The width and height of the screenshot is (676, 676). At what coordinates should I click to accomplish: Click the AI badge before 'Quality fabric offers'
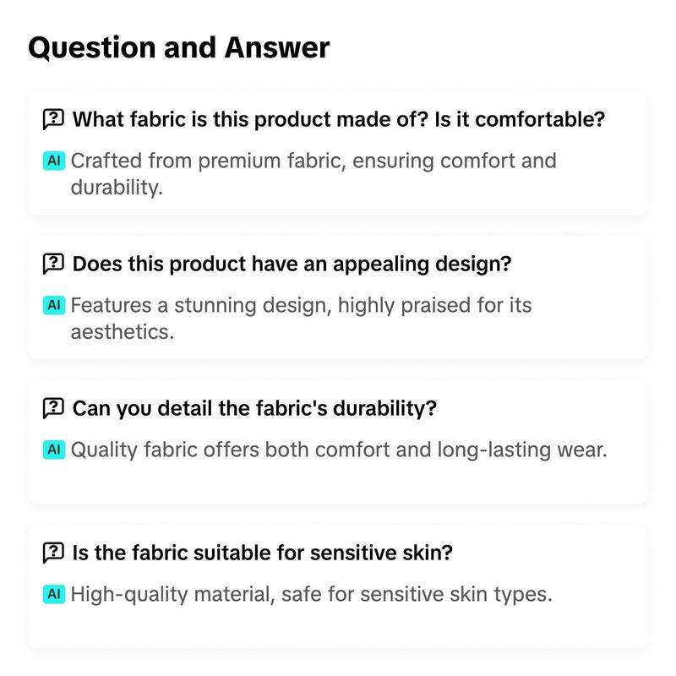coord(54,450)
